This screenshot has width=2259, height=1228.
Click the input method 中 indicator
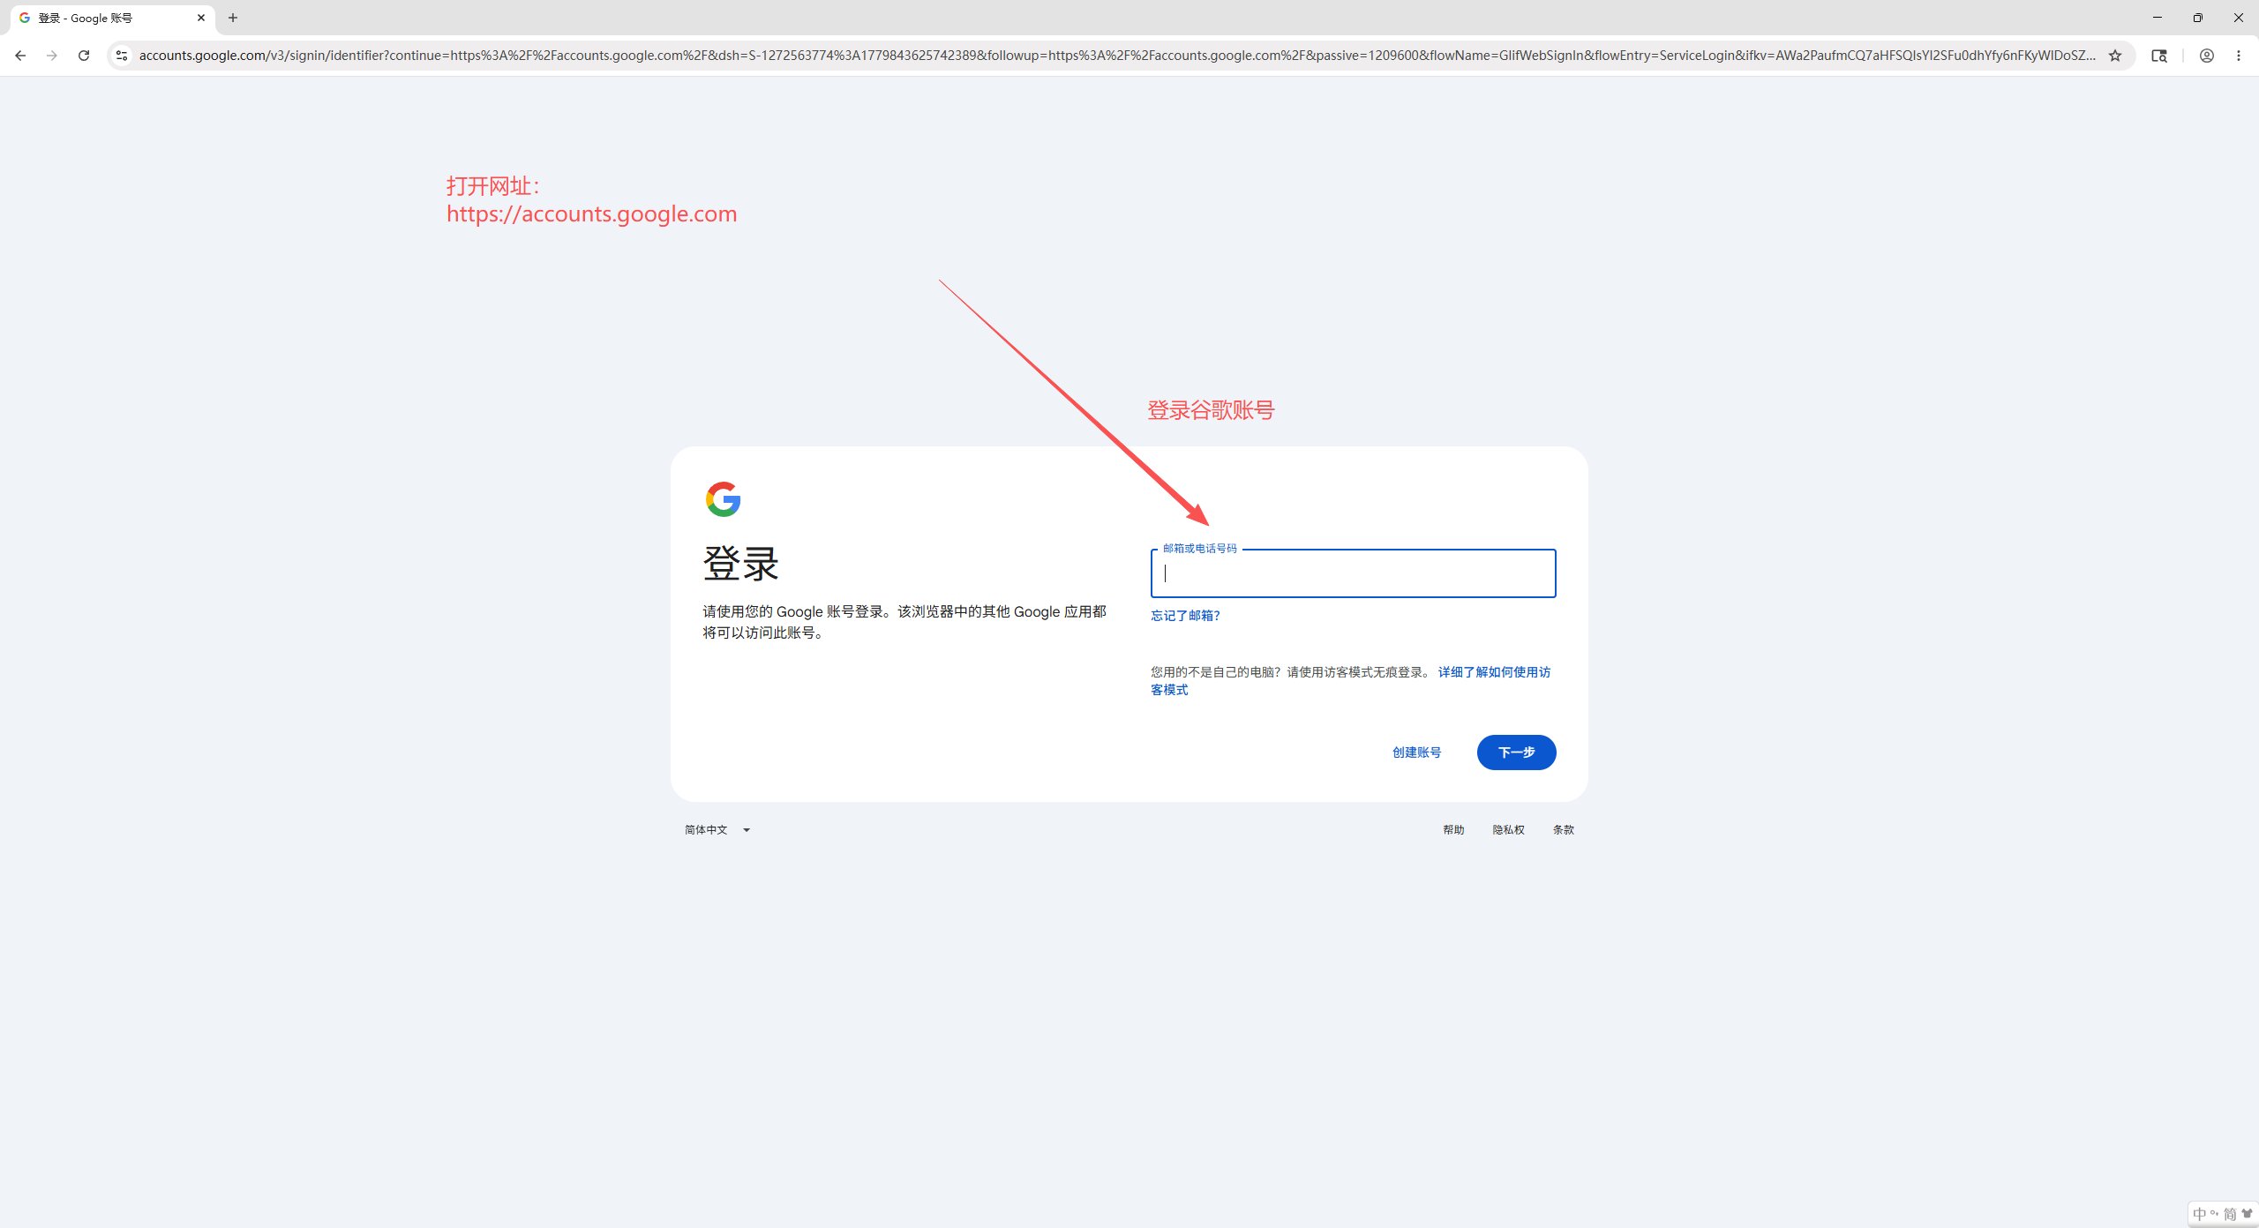point(2199,1215)
